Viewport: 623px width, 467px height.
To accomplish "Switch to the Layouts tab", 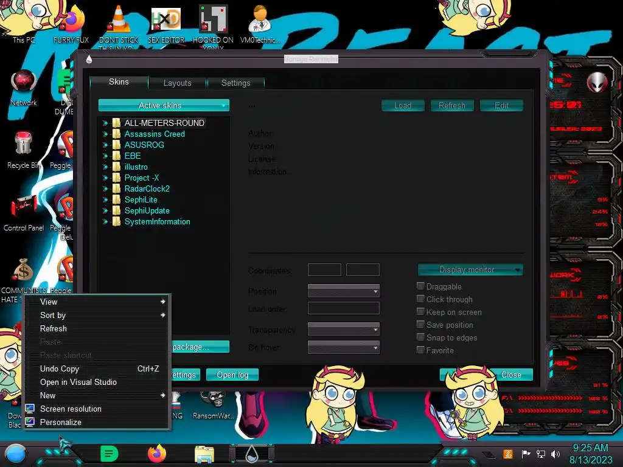I will click(x=178, y=83).
